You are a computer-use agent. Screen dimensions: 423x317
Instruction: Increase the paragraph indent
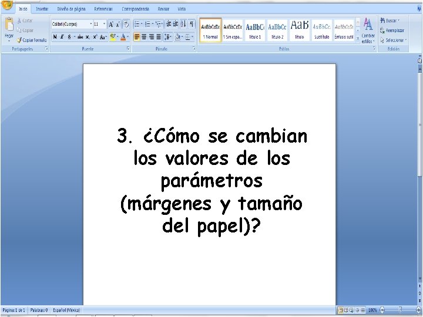(x=176, y=24)
